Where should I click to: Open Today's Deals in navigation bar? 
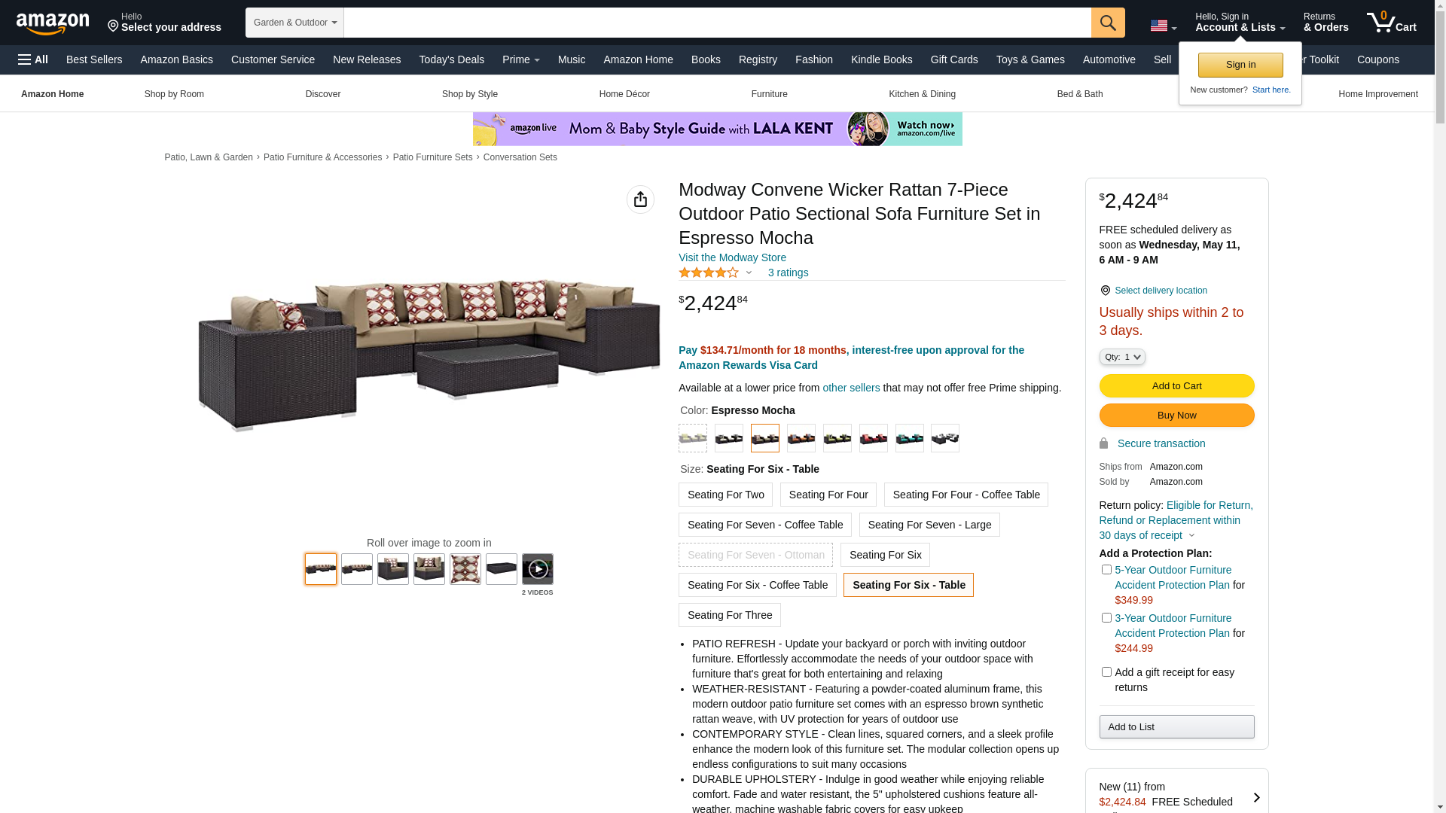click(x=451, y=59)
